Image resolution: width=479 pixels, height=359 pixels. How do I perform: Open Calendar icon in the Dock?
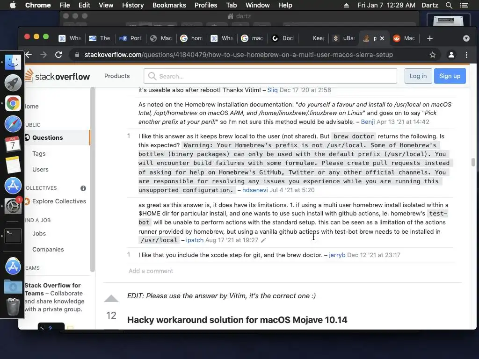13,144
